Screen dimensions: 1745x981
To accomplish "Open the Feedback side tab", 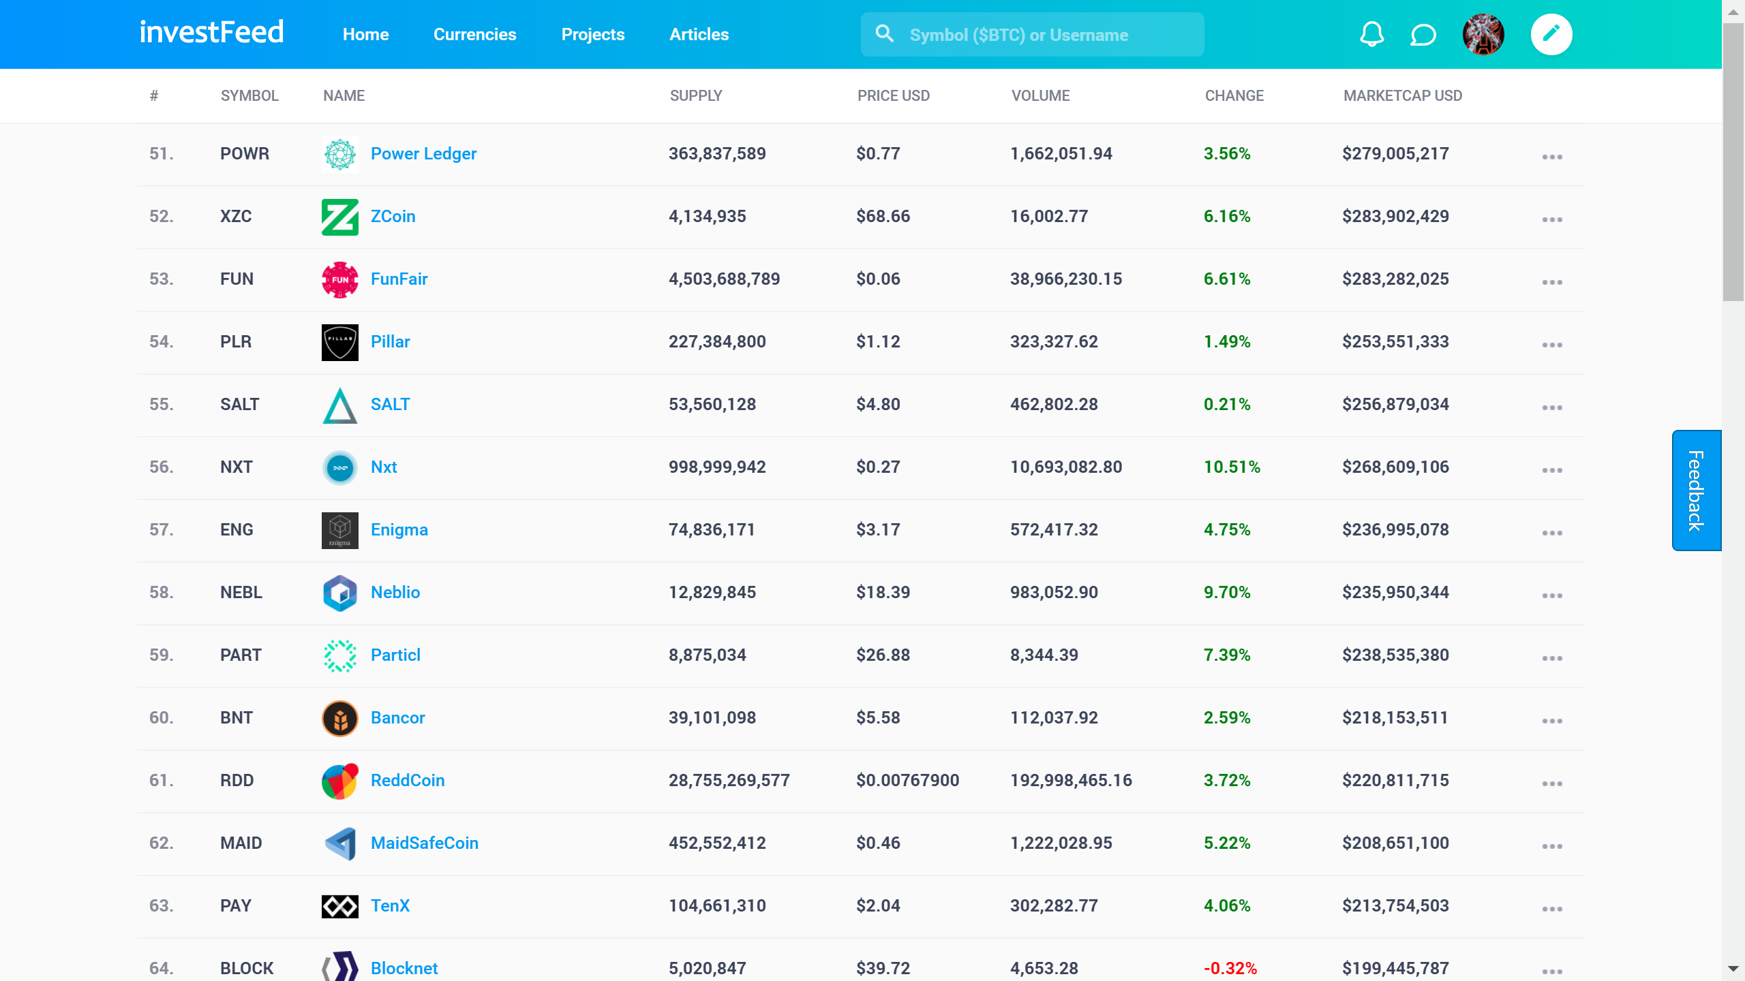I will tap(1696, 490).
